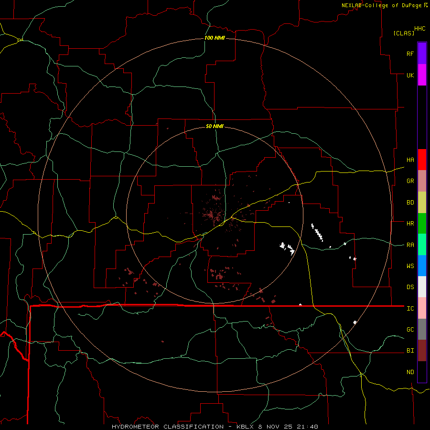
Task: Click the "DS" legend label
Action: point(410,287)
